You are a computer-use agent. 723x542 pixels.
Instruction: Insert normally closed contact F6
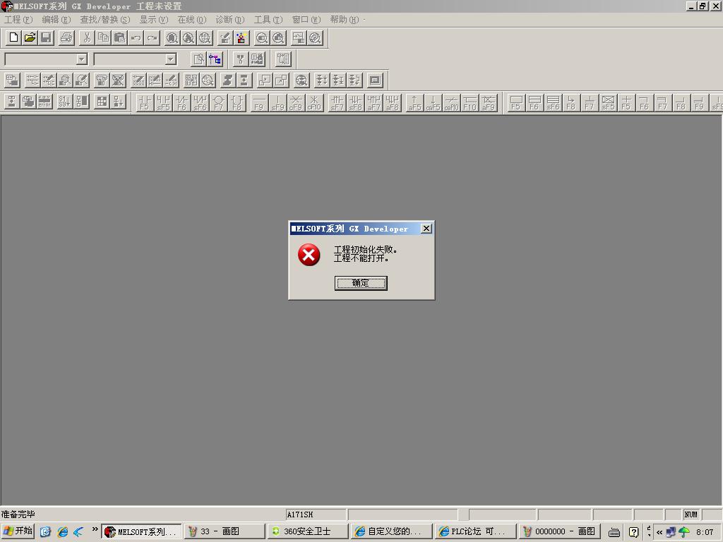(181, 102)
